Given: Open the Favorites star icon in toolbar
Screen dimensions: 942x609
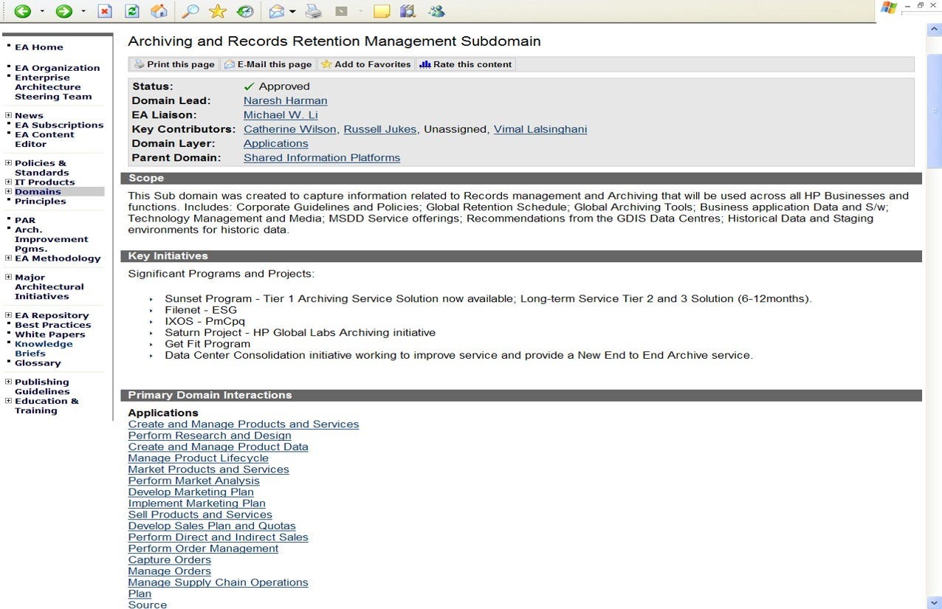Looking at the screenshot, I should coord(217,11).
